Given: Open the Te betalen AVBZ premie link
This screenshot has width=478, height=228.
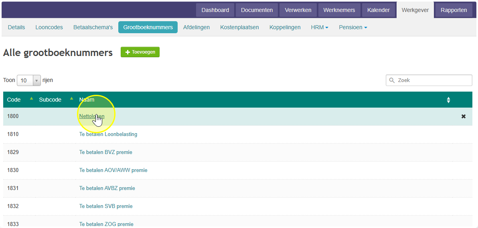Looking at the screenshot, I should point(107,188).
